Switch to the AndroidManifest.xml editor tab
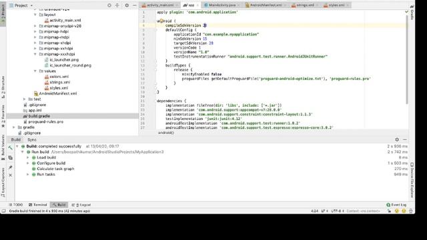Screen dimensions: 427x240 coord(266,5)
